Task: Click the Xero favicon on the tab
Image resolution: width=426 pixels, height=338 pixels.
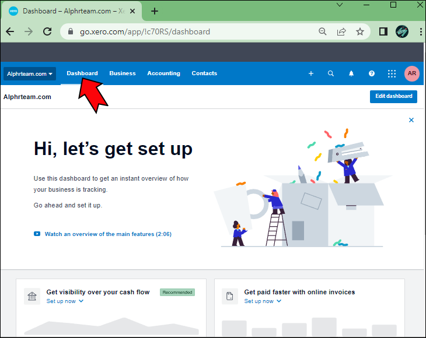Action: [x=13, y=11]
